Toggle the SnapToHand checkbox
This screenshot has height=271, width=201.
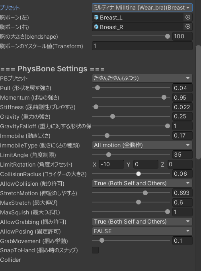pos(95,250)
